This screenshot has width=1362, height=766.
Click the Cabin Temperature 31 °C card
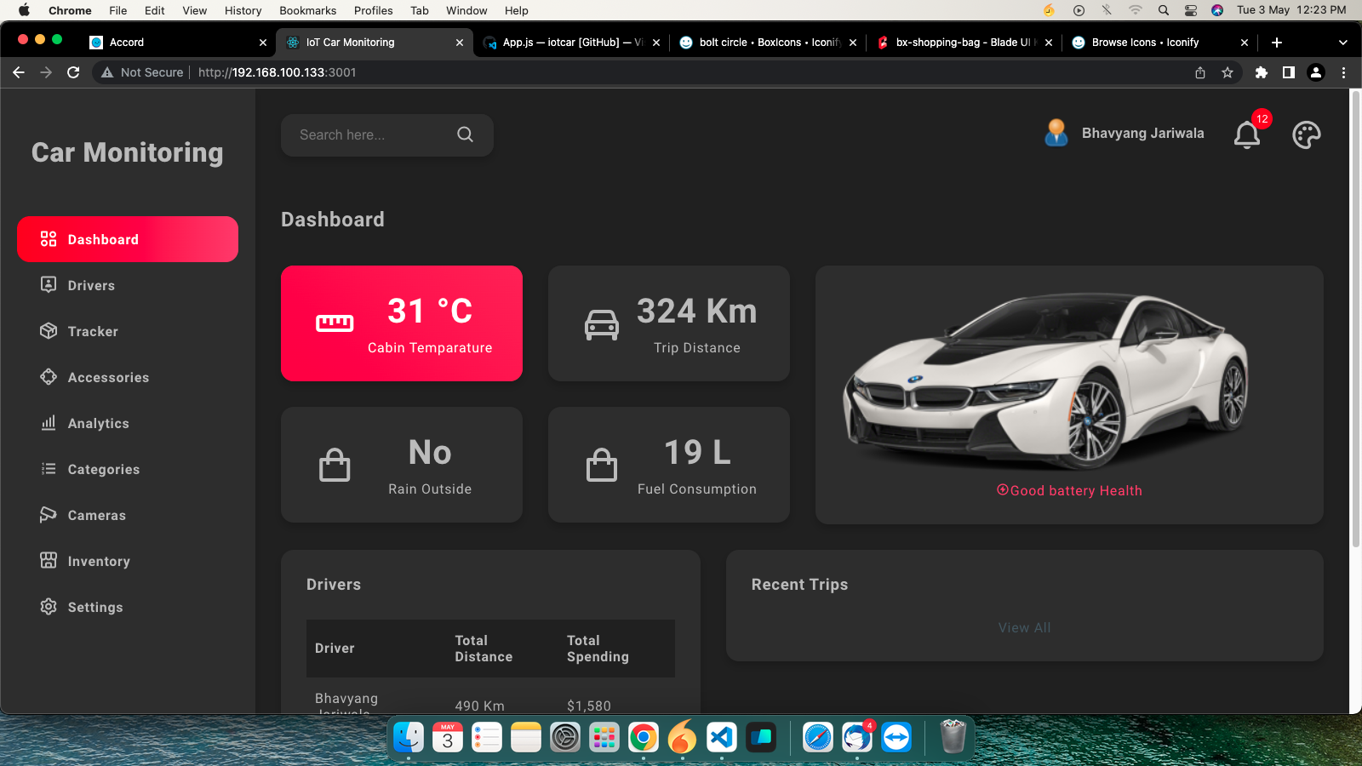coord(401,323)
